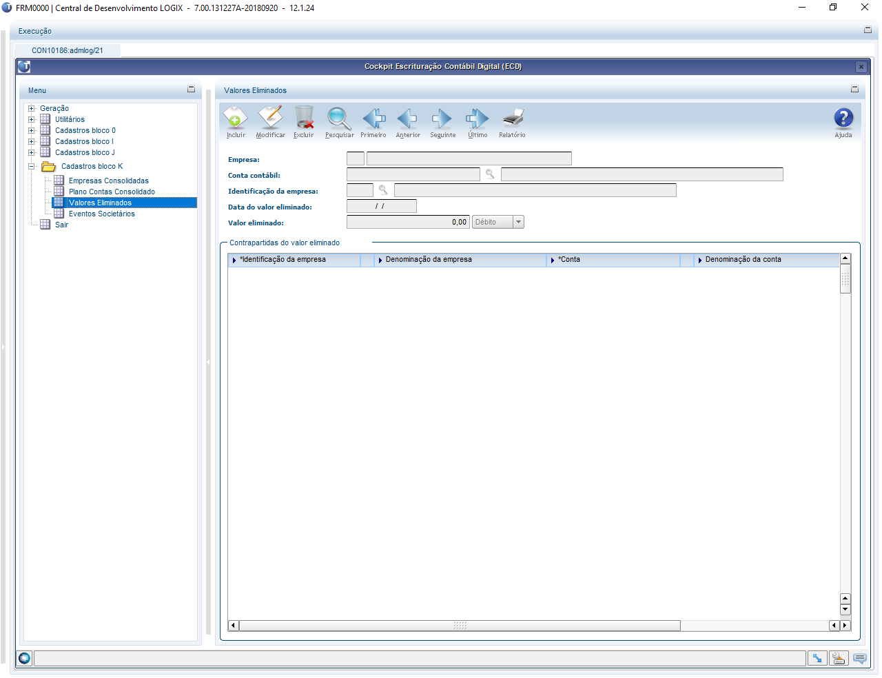Switch to the CON10186:admlog/21 tab
Viewport: 882px width, 678px height.
[68, 50]
